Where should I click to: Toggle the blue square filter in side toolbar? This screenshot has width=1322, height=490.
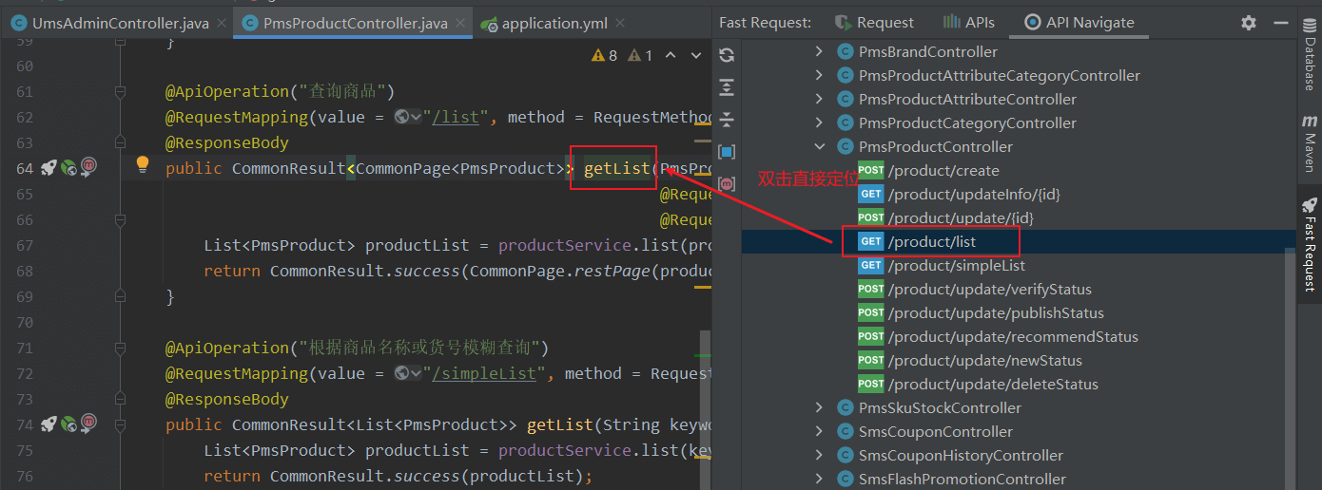(x=727, y=152)
